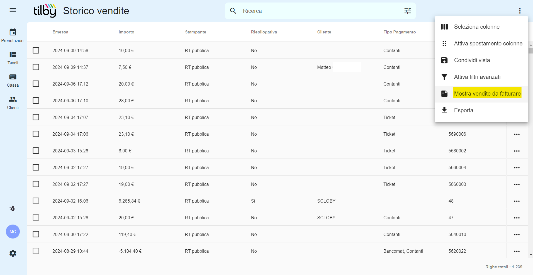Open settings gear in sidebar
The width and height of the screenshot is (533, 275).
click(13, 253)
